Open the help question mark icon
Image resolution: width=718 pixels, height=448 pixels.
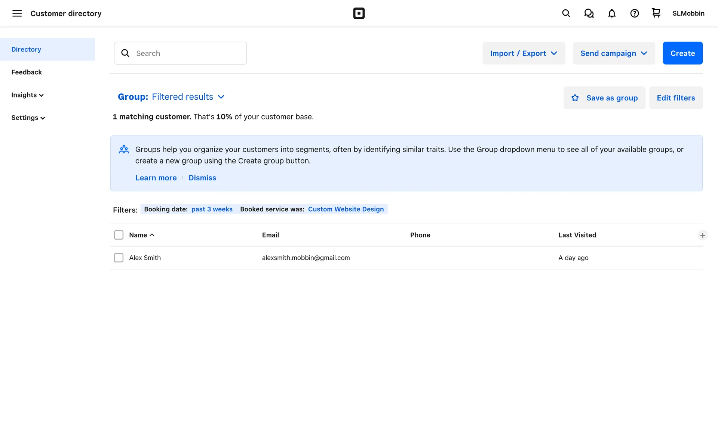634,13
